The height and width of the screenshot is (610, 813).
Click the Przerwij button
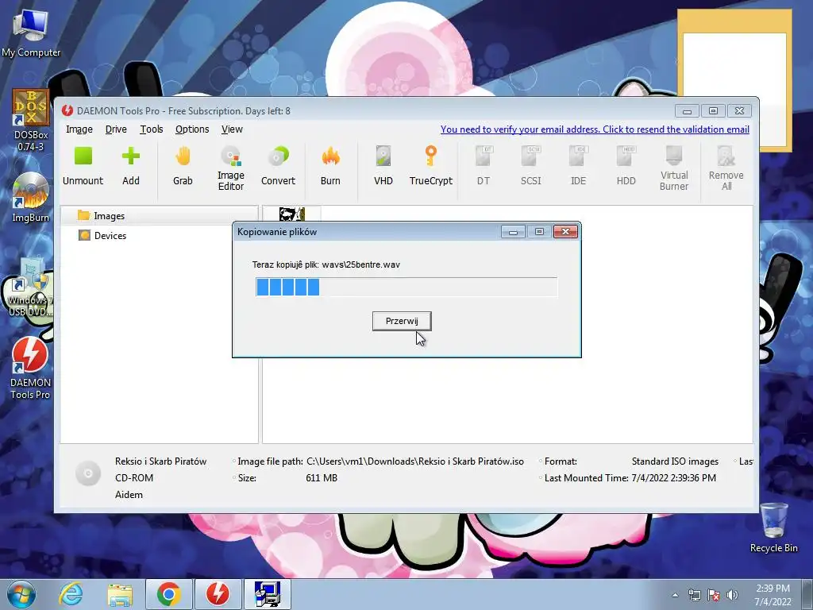(402, 321)
